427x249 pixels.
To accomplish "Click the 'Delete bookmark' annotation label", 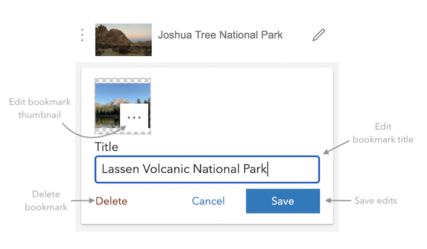I will pos(46,201).
